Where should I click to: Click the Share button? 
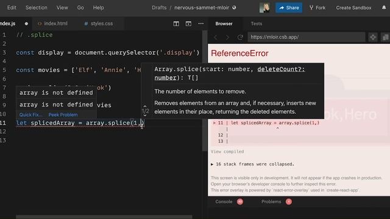tap(289, 8)
